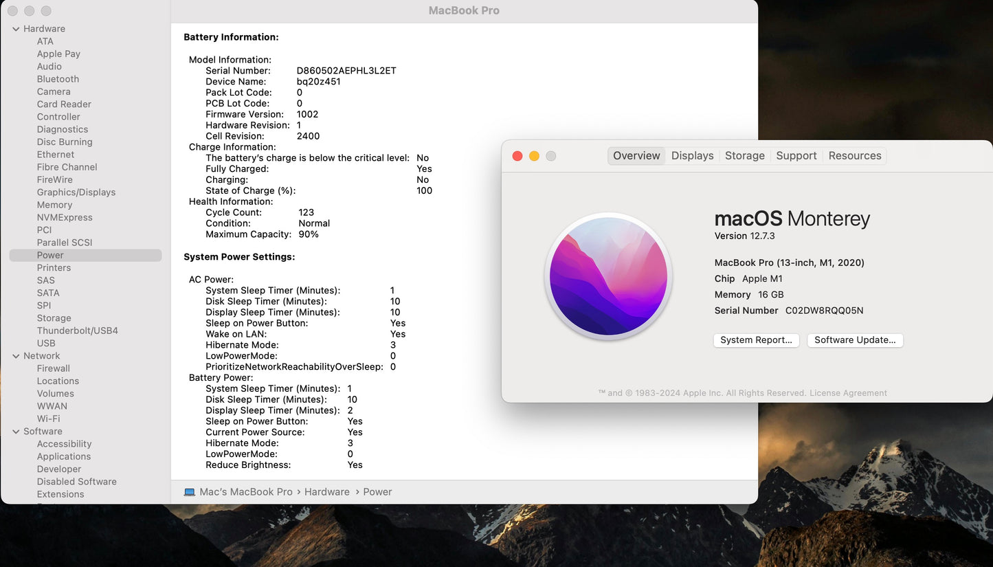Image resolution: width=993 pixels, height=567 pixels.
Task: Minimize the About This Mac window
Action: [x=534, y=156]
